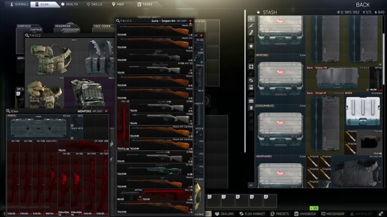Open the grayed-out WATCHLIST
Image resolution: width=387 pixels, height=217 pixels.
click(x=361, y=214)
